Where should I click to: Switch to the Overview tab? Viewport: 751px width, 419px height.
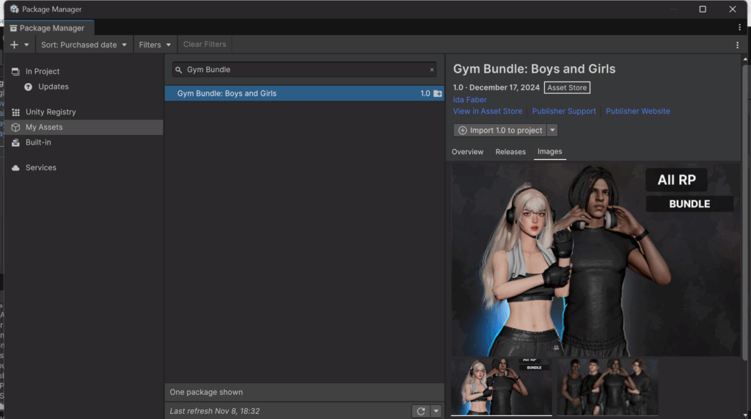coord(467,152)
